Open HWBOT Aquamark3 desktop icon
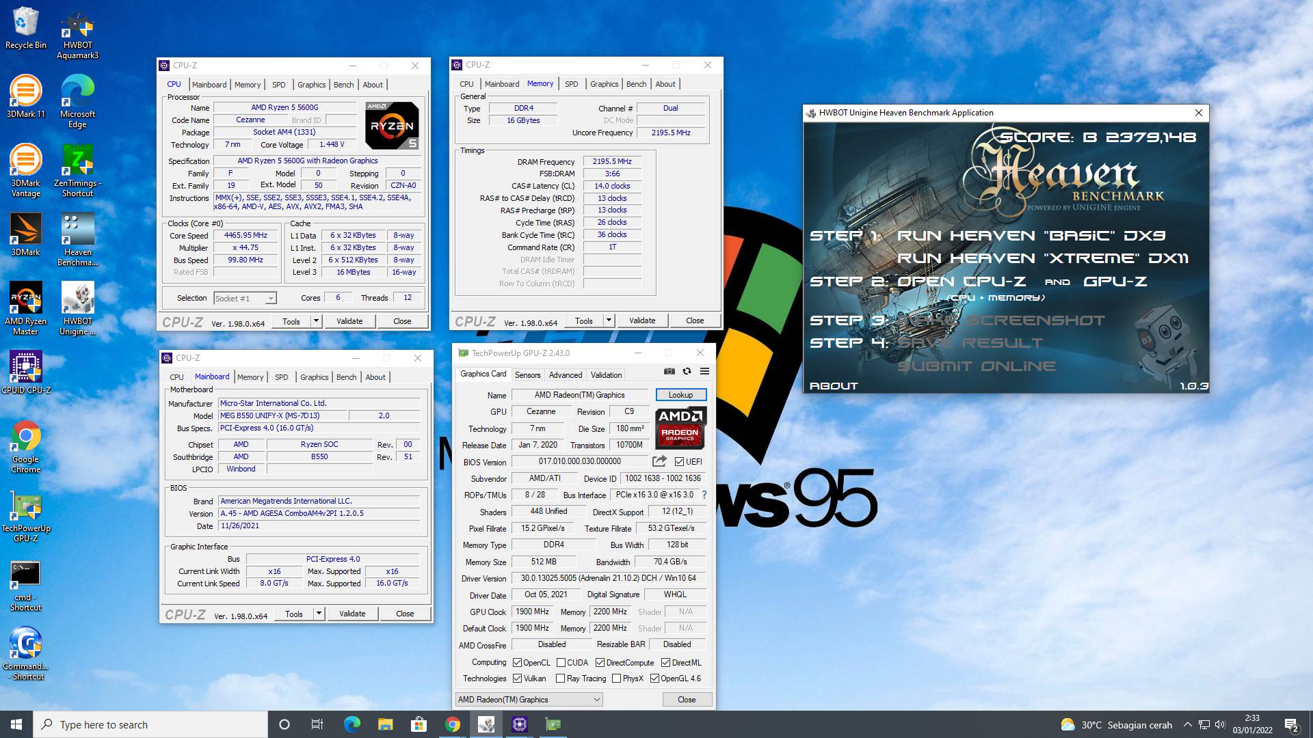Viewport: 1313px width, 738px height. click(77, 34)
